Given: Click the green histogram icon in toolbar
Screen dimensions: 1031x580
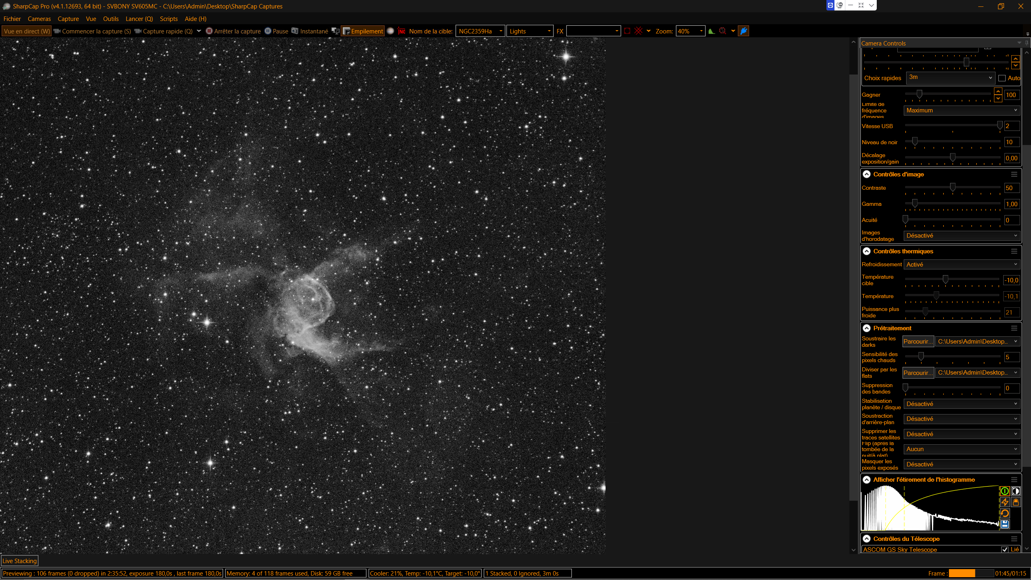Looking at the screenshot, I should (x=712, y=31).
